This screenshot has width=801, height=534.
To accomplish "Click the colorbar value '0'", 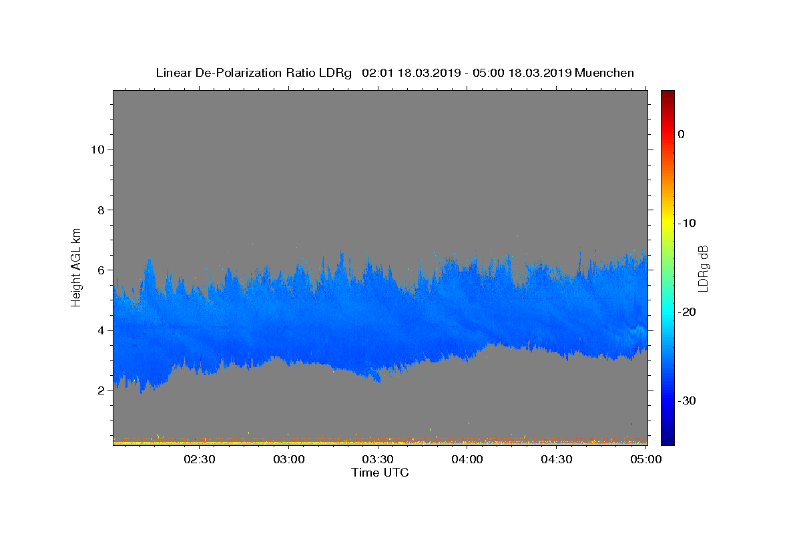I will point(681,134).
